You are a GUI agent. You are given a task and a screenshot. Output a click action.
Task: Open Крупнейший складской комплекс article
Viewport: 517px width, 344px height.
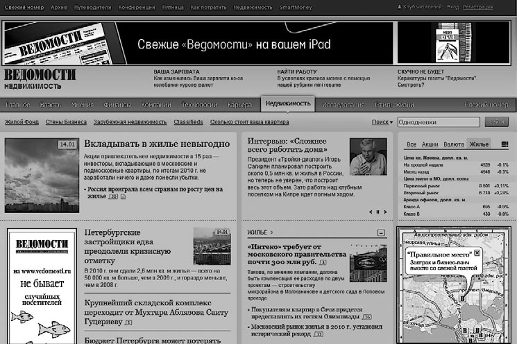click(x=156, y=312)
